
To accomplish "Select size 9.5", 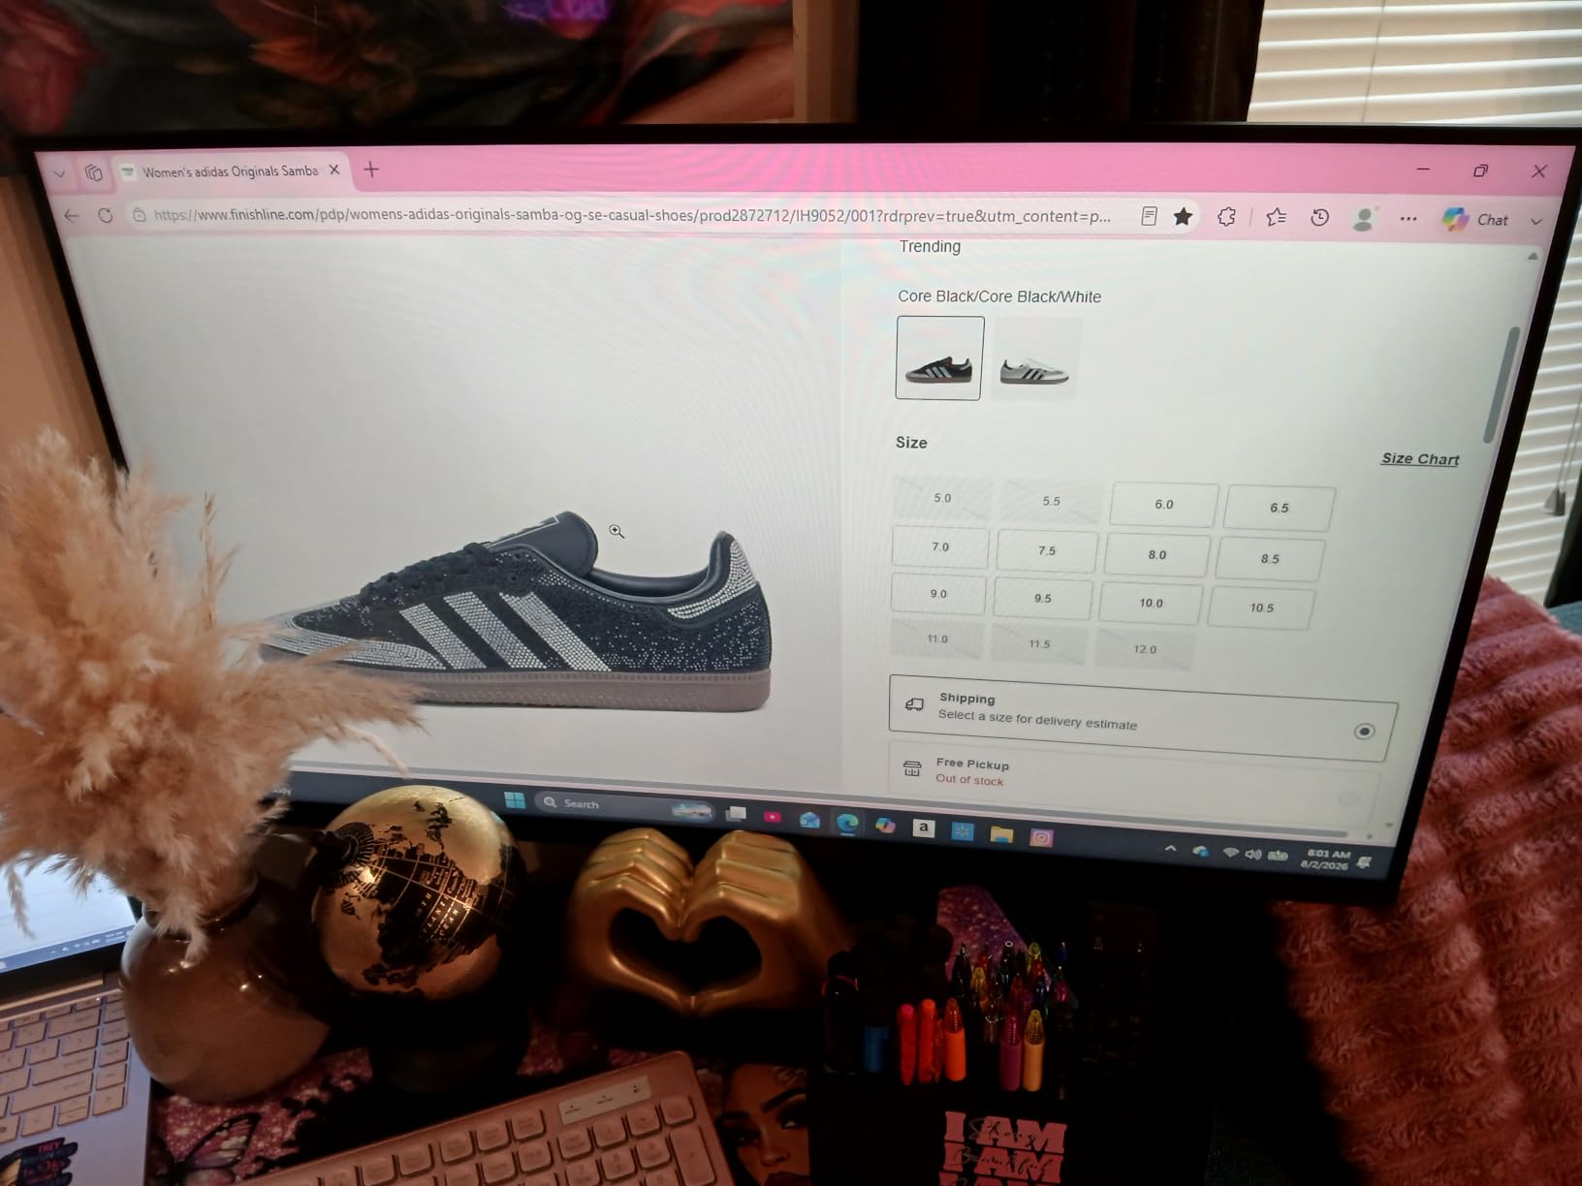I will (x=1043, y=599).
